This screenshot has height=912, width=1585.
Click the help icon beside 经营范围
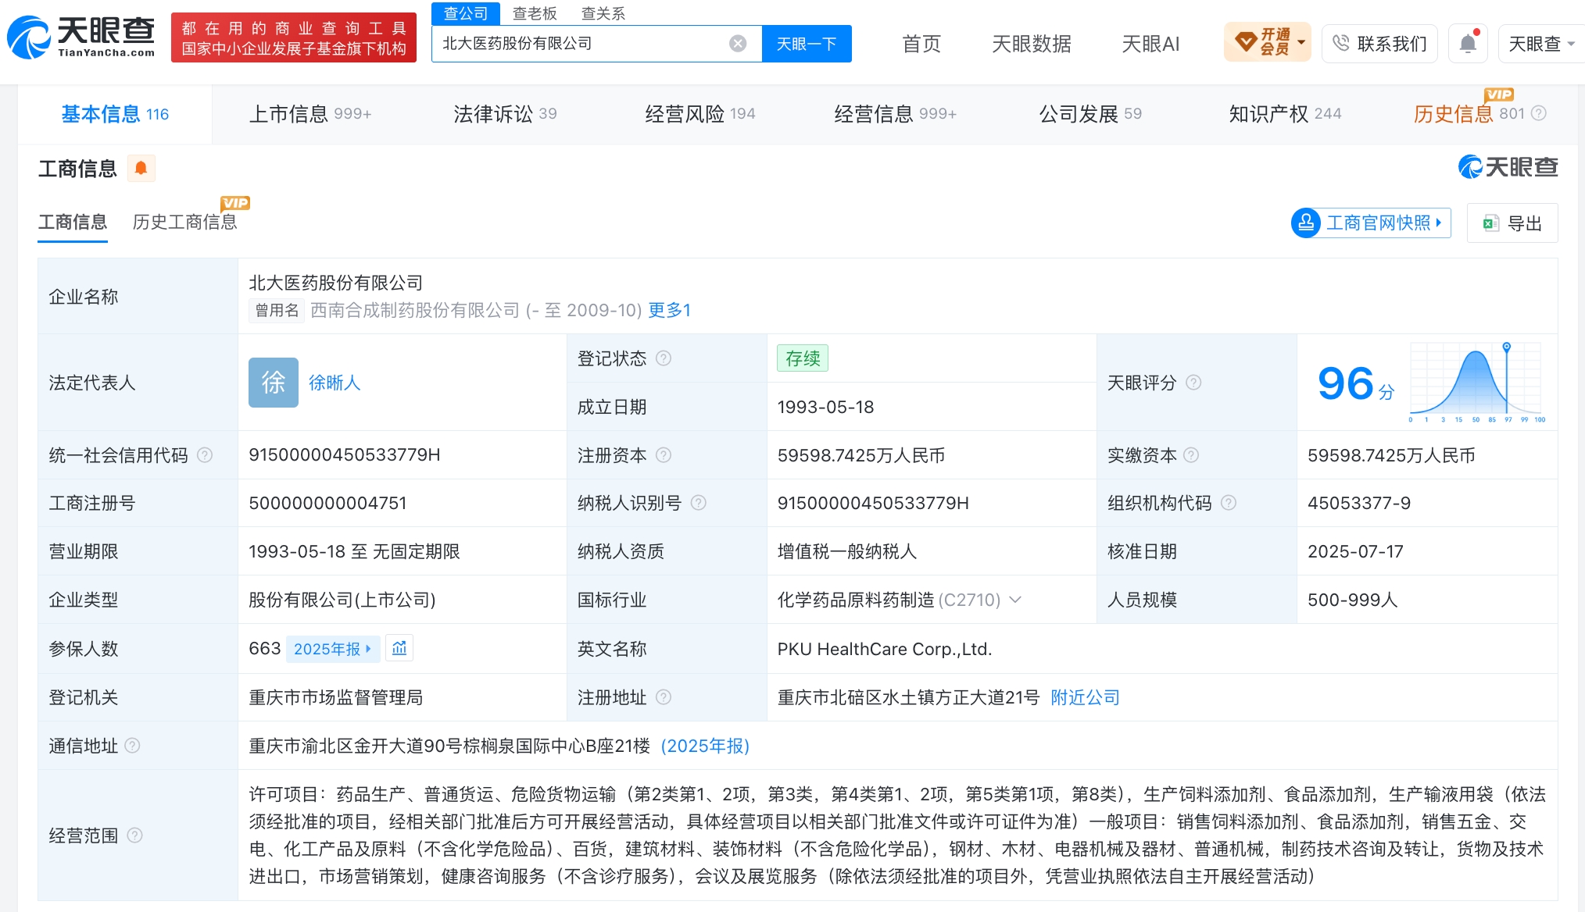[134, 835]
